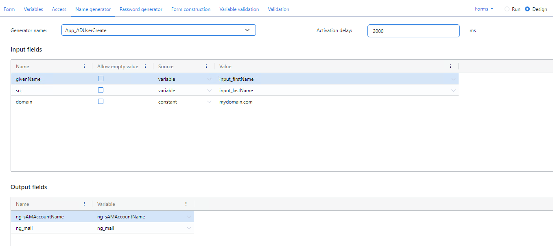Open the Value column kebab menu
The image size is (553, 246).
pos(450,67)
